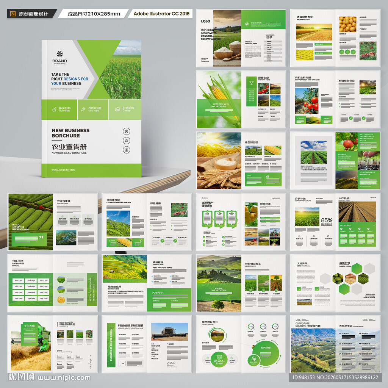Viewport: 388px width, 388px height.
Task: Click the TAKE THE RIGHT DESIGNS headline
Action: [x=70, y=79]
